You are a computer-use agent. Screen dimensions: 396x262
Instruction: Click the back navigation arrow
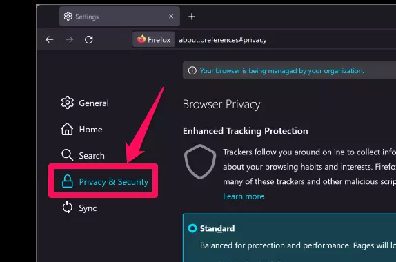pos(49,39)
